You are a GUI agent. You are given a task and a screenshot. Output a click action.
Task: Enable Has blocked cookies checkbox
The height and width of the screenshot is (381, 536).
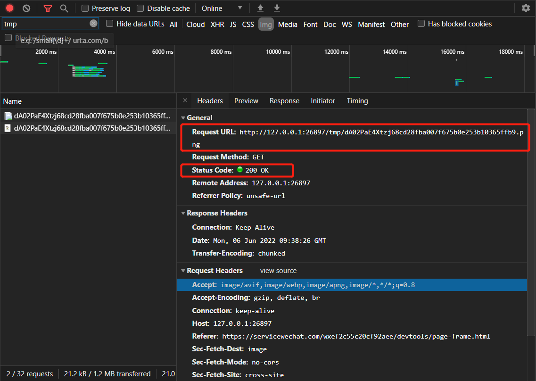tap(421, 24)
